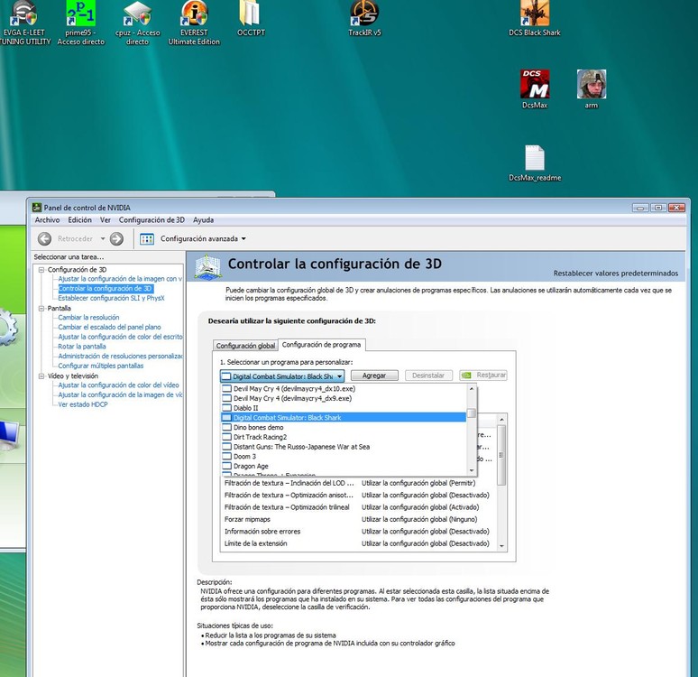
Task: Open the Retroceder history dropdown arrow
Action: coord(103,239)
